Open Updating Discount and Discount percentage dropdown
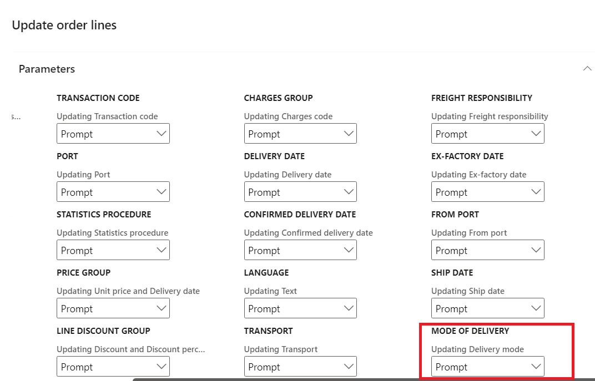The height and width of the screenshot is (381, 595). pyautogui.click(x=113, y=366)
